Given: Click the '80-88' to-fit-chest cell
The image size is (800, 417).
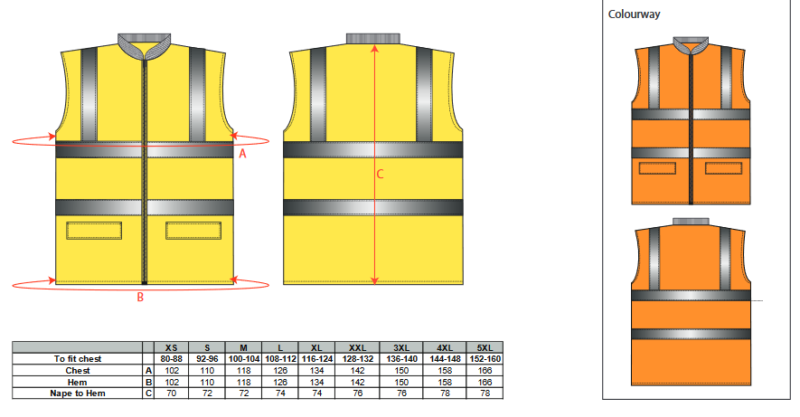Looking at the screenshot, I should [x=172, y=359].
